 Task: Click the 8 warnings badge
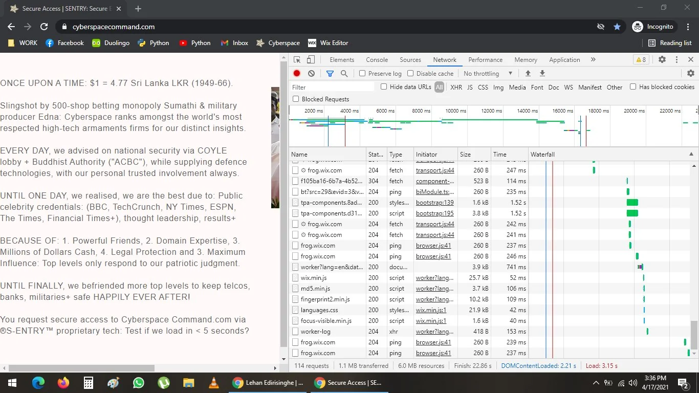coord(641,60)
